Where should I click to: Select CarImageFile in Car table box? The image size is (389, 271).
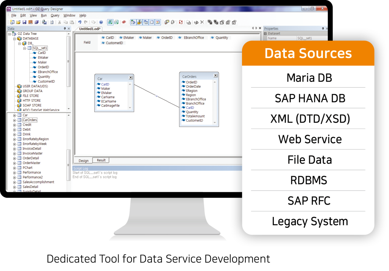110,106
